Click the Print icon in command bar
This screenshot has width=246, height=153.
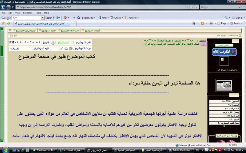[x=212, y=23]
